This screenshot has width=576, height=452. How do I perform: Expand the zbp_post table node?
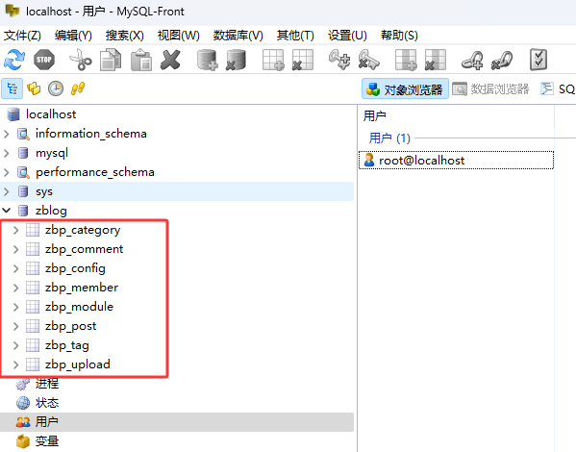point(15,326)
